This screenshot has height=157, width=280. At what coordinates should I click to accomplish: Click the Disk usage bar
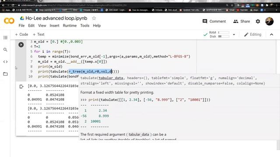click(x=224, y=37)
